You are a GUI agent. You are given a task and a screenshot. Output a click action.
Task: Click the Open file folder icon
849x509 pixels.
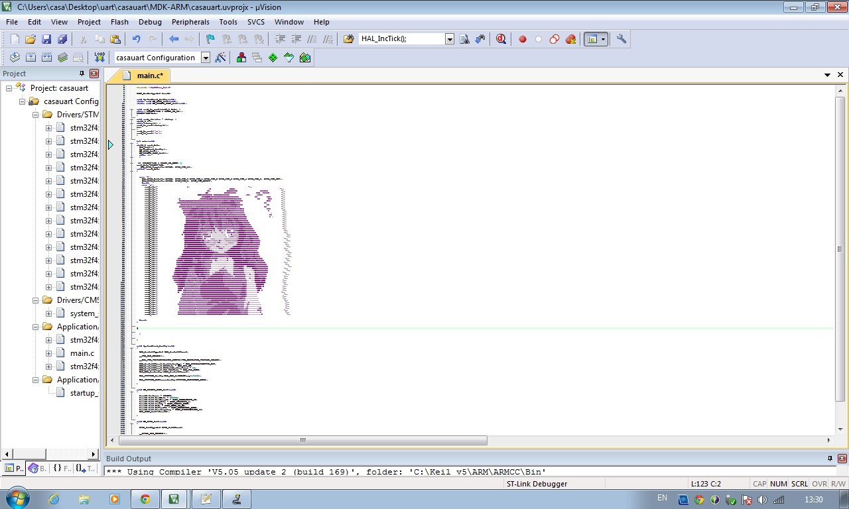point(31,39)
